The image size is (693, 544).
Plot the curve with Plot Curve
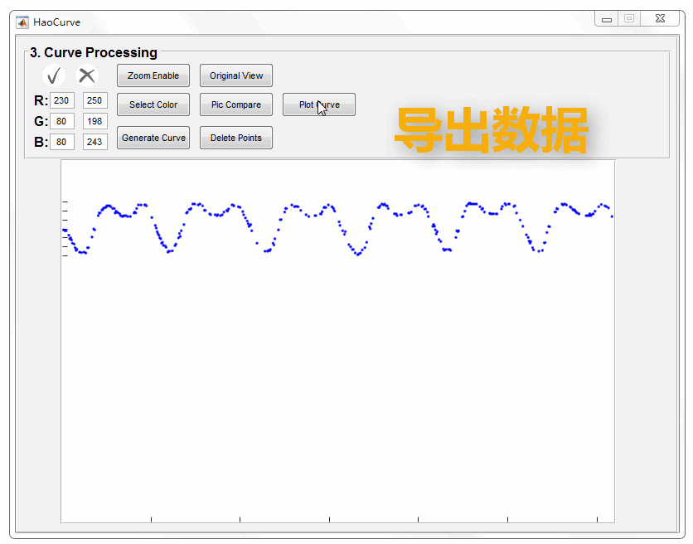coord(318,104)
